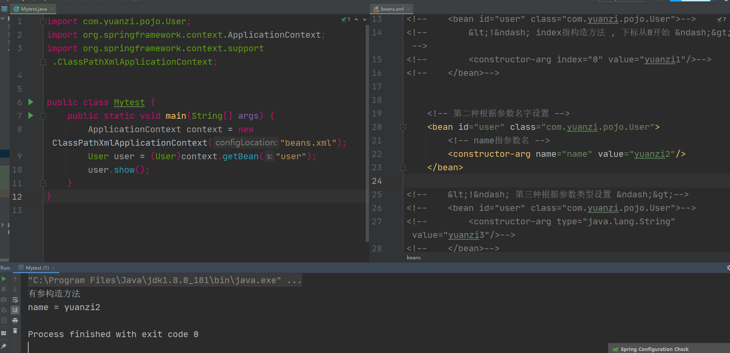Clear console with trash can icon
The width and height of the screenshot is (730, 353).
(15, 330)
